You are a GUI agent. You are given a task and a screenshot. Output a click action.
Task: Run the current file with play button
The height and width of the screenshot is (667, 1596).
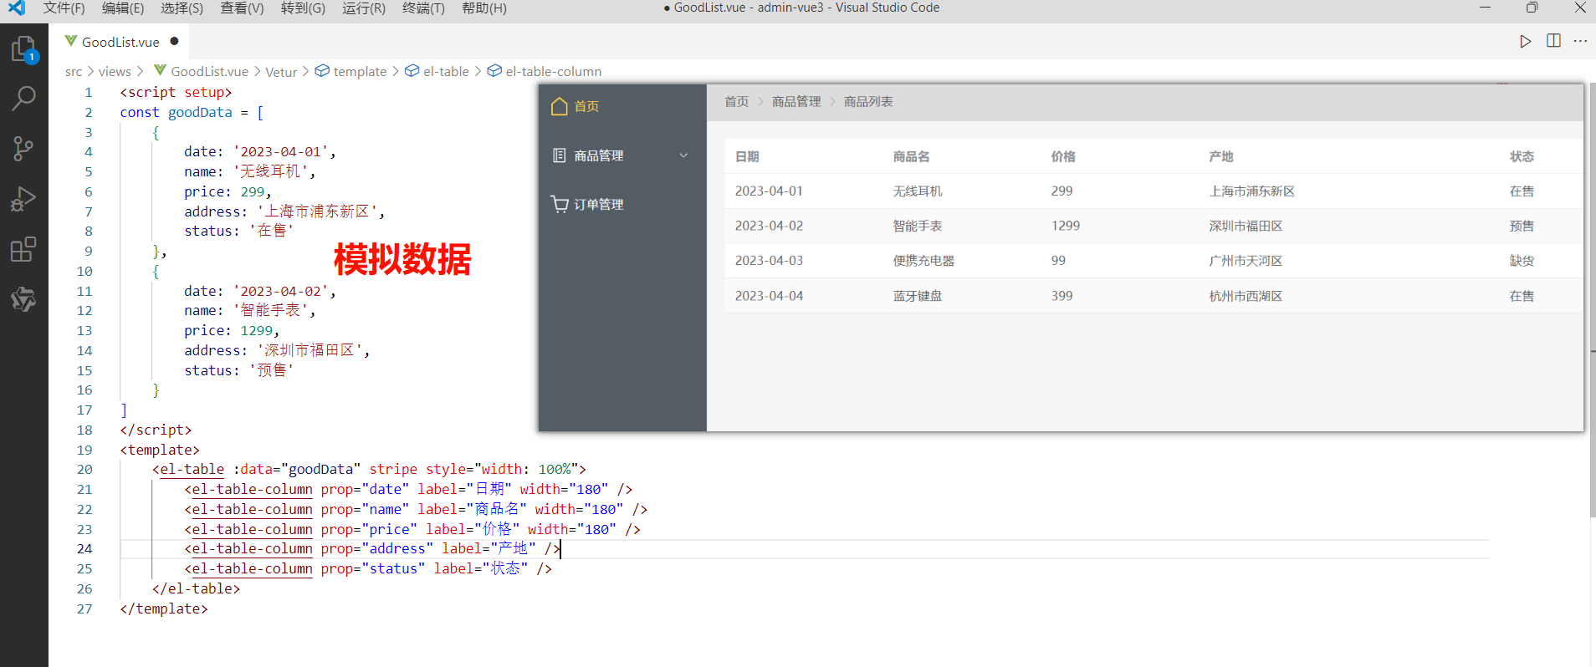click(1525, 42)
